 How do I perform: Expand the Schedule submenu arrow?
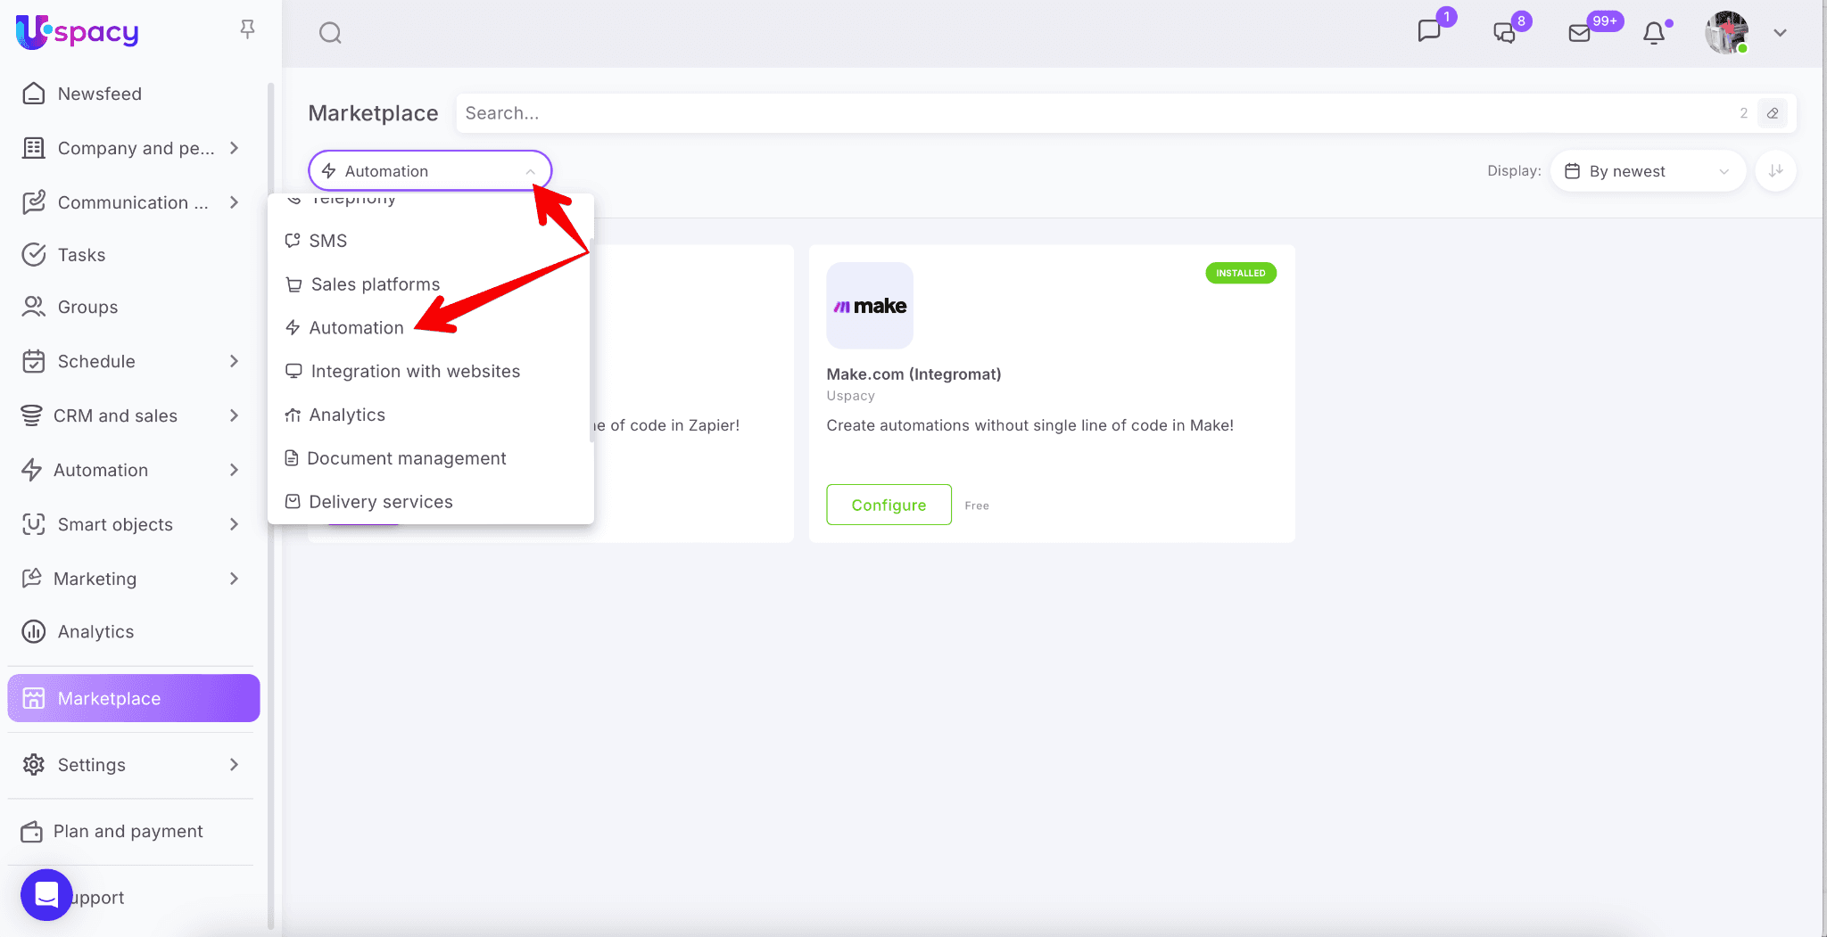point(235,361)
